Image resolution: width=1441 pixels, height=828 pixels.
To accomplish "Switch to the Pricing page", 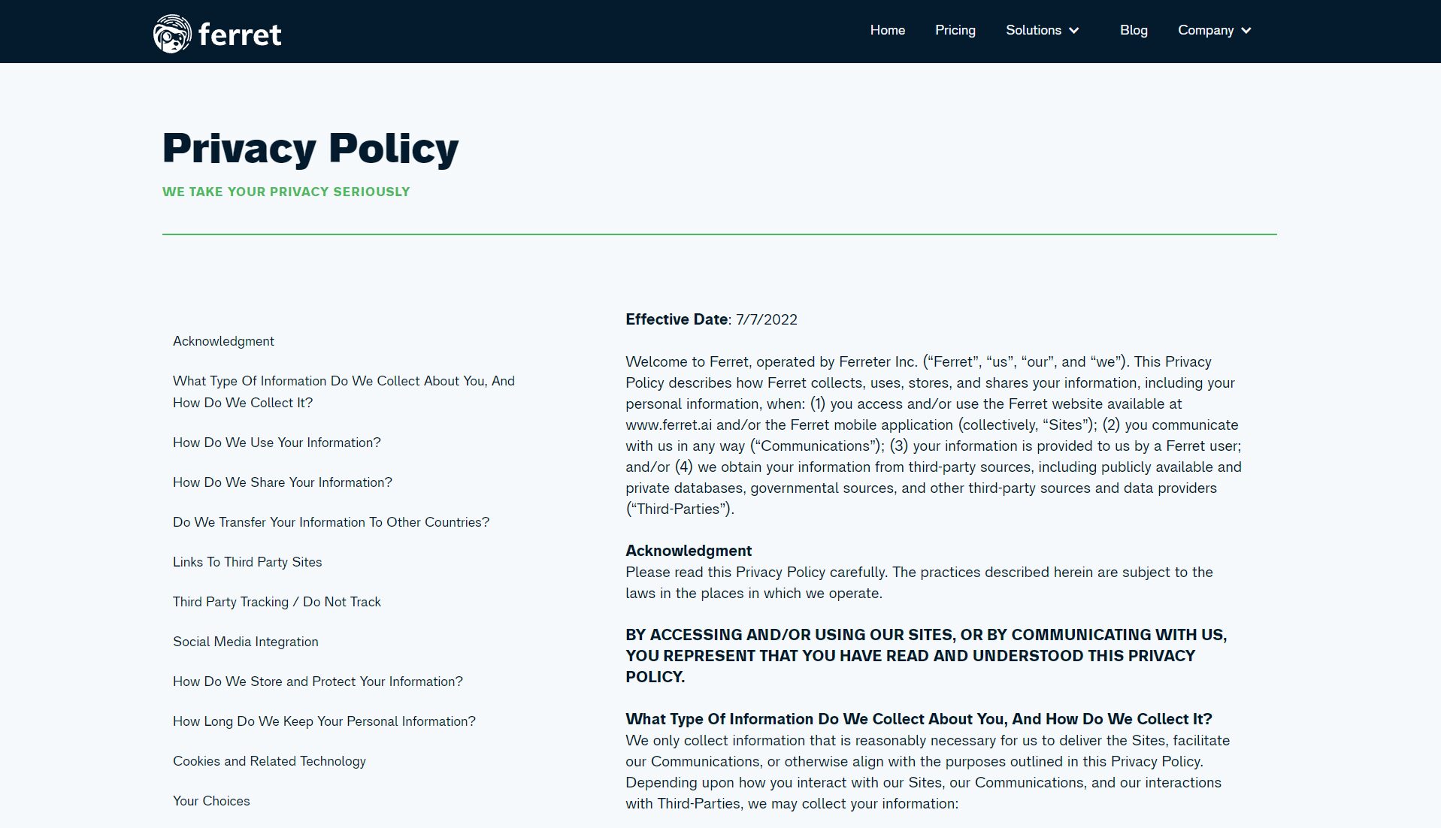I will click(x=955, y=30).
